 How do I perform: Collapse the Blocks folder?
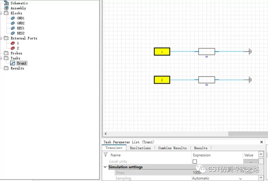point(1,13)
